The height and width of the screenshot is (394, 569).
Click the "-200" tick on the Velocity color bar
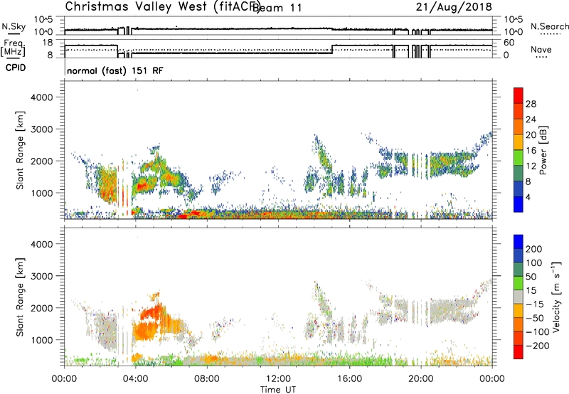click(x=538, y=346)
